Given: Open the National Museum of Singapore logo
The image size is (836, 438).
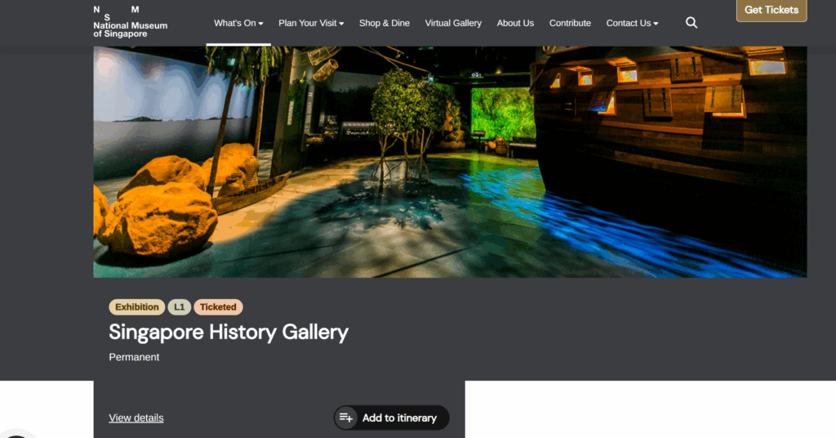Looking at the screenshot, I should [130, 22].
